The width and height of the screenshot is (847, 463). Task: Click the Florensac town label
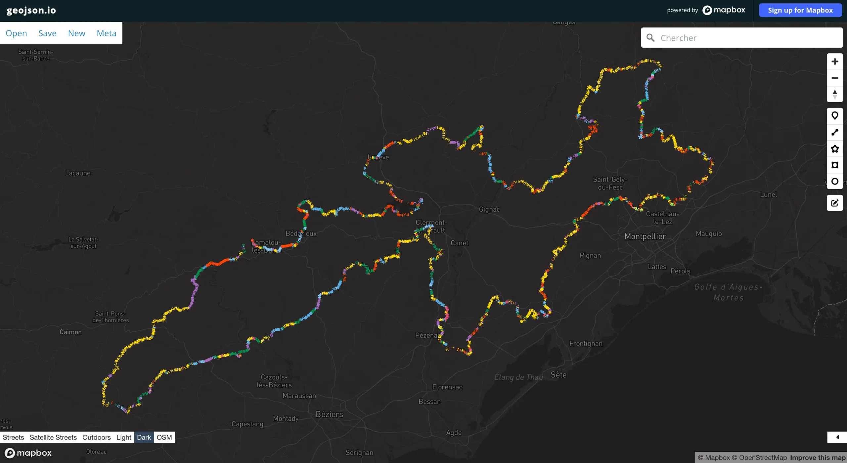[x=447, y=387]
